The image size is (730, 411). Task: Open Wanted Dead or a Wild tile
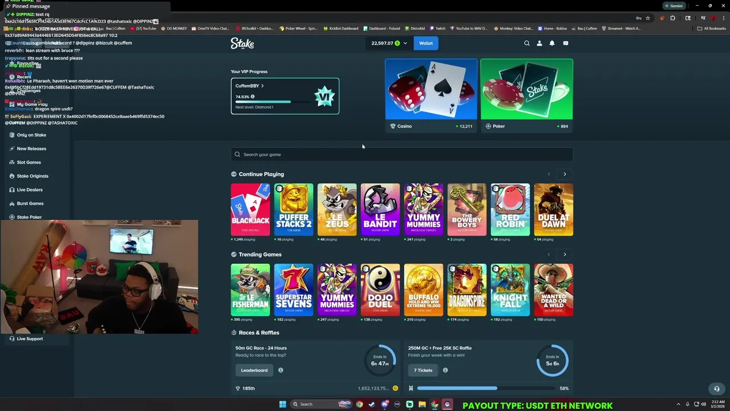[554, 290]
